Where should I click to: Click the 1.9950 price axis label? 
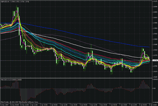click(x=155, y=28)
